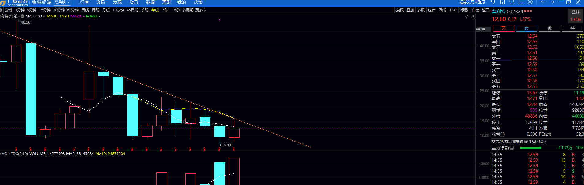Open the 决策 menu
Screen dimensions: 584x185
(x=198, y=2)
